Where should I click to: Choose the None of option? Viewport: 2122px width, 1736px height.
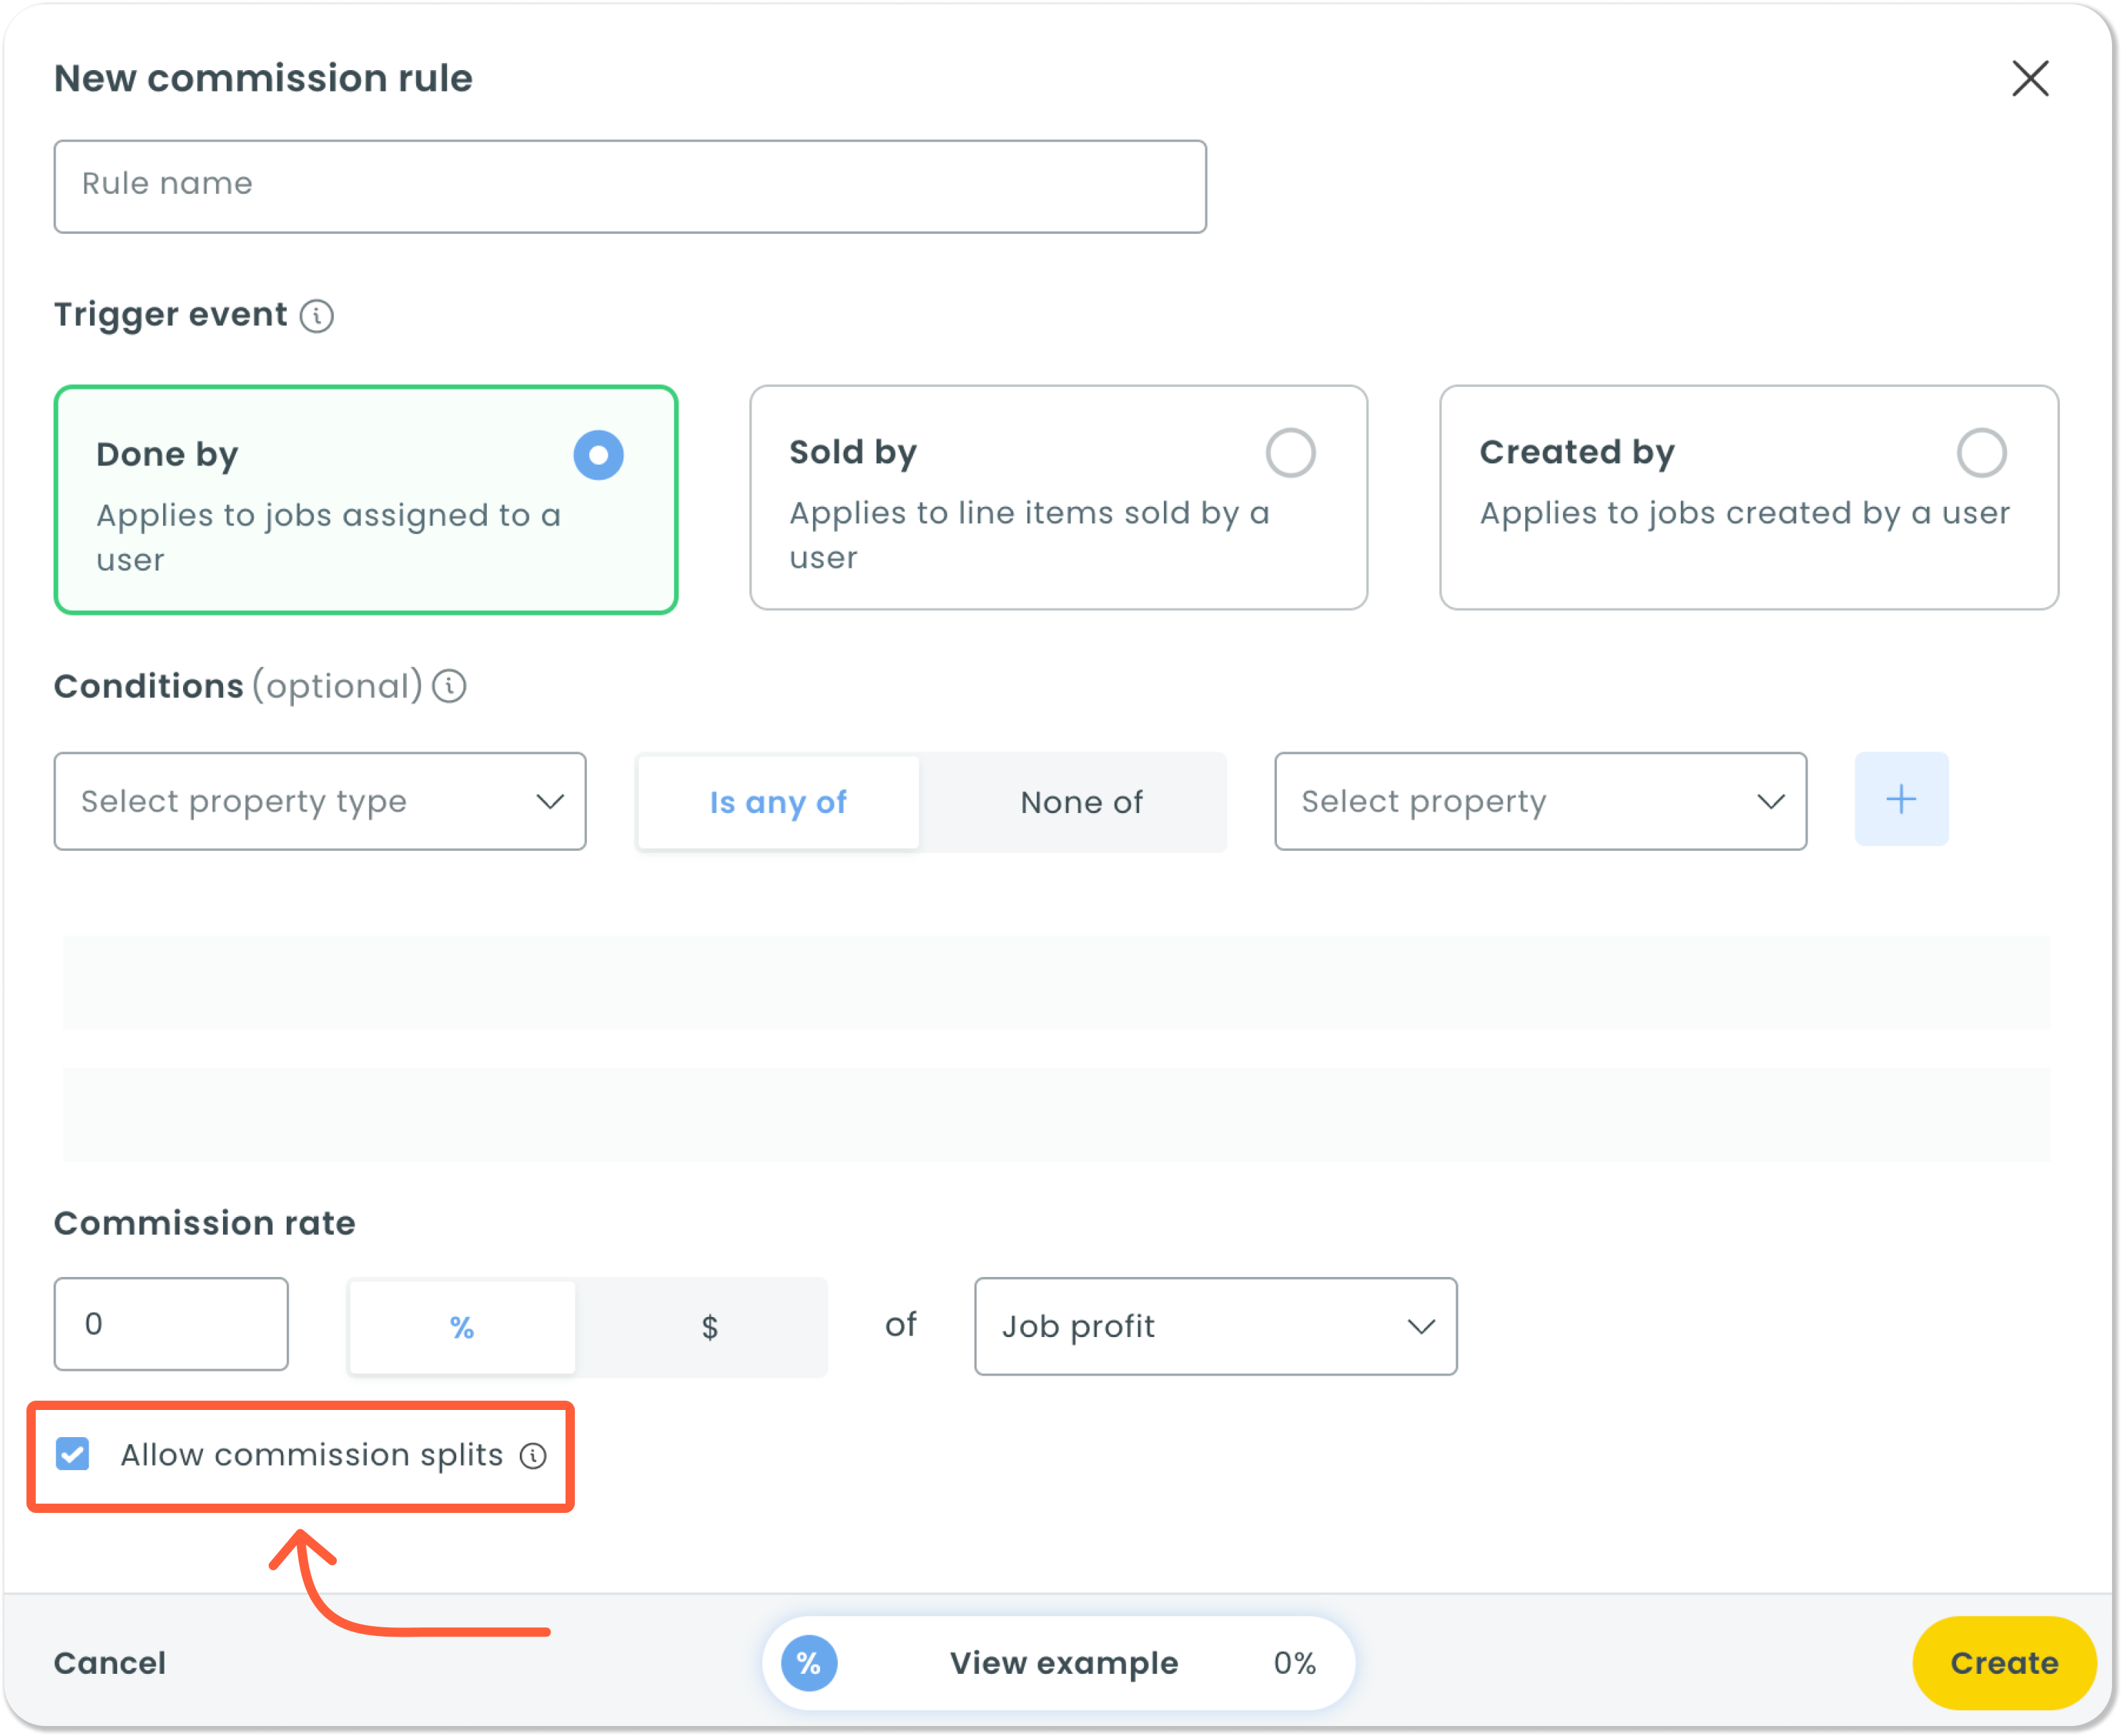[x=1081, y=802]
